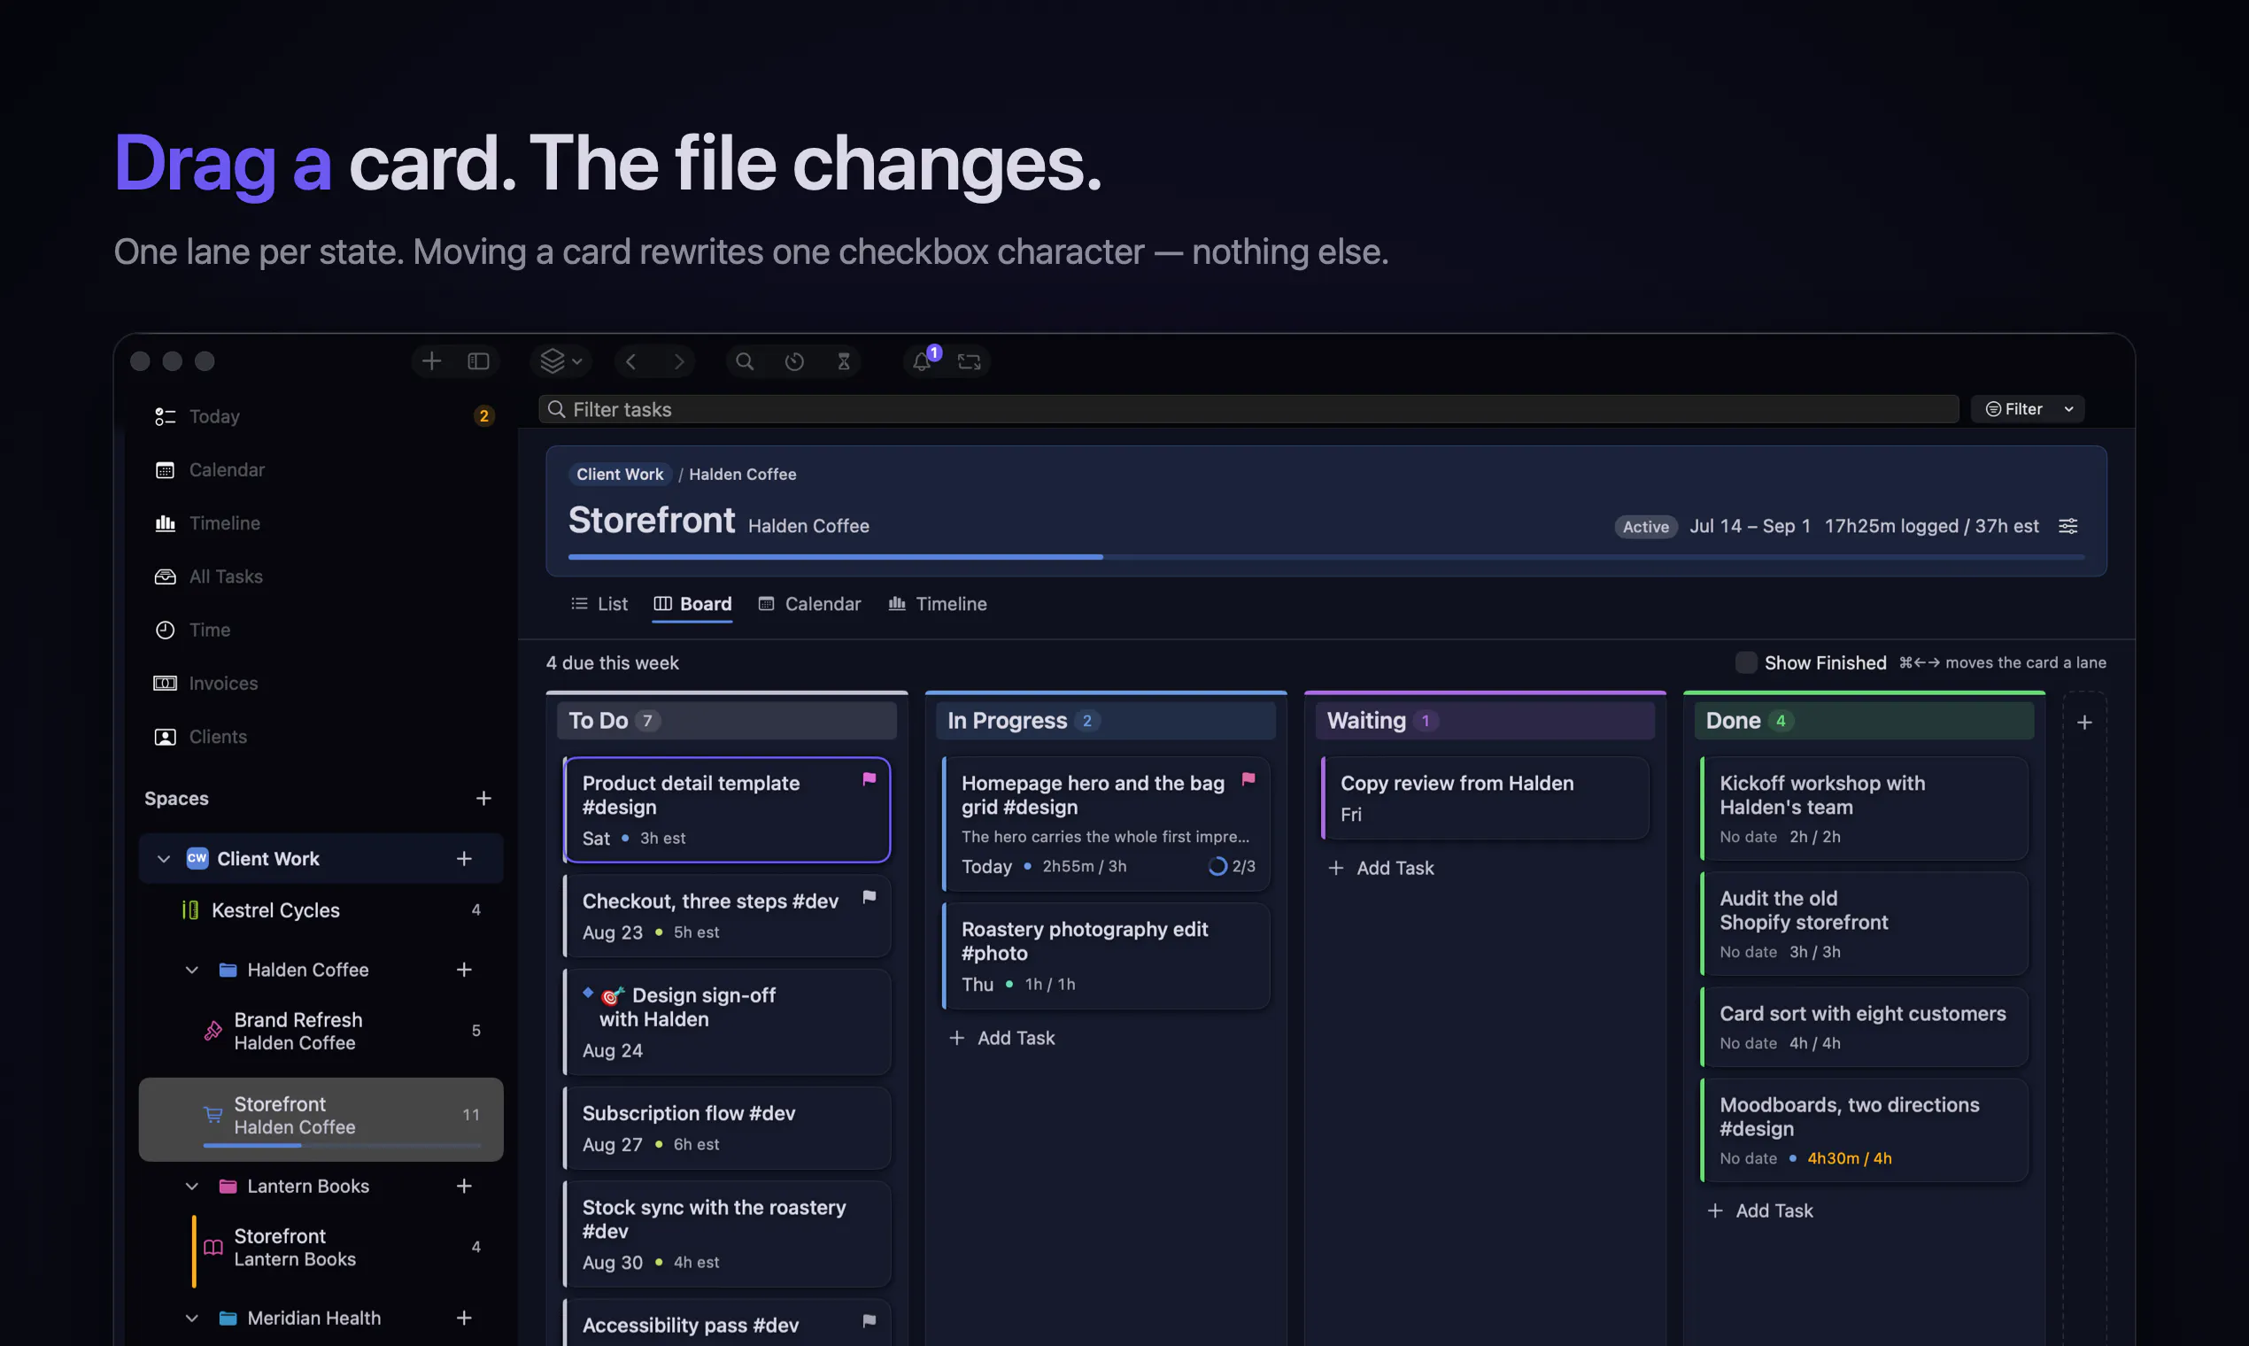Add item to Halden Coffee folder
2249x1346 pixels.
pyautogui.click(x=464, y=970)
